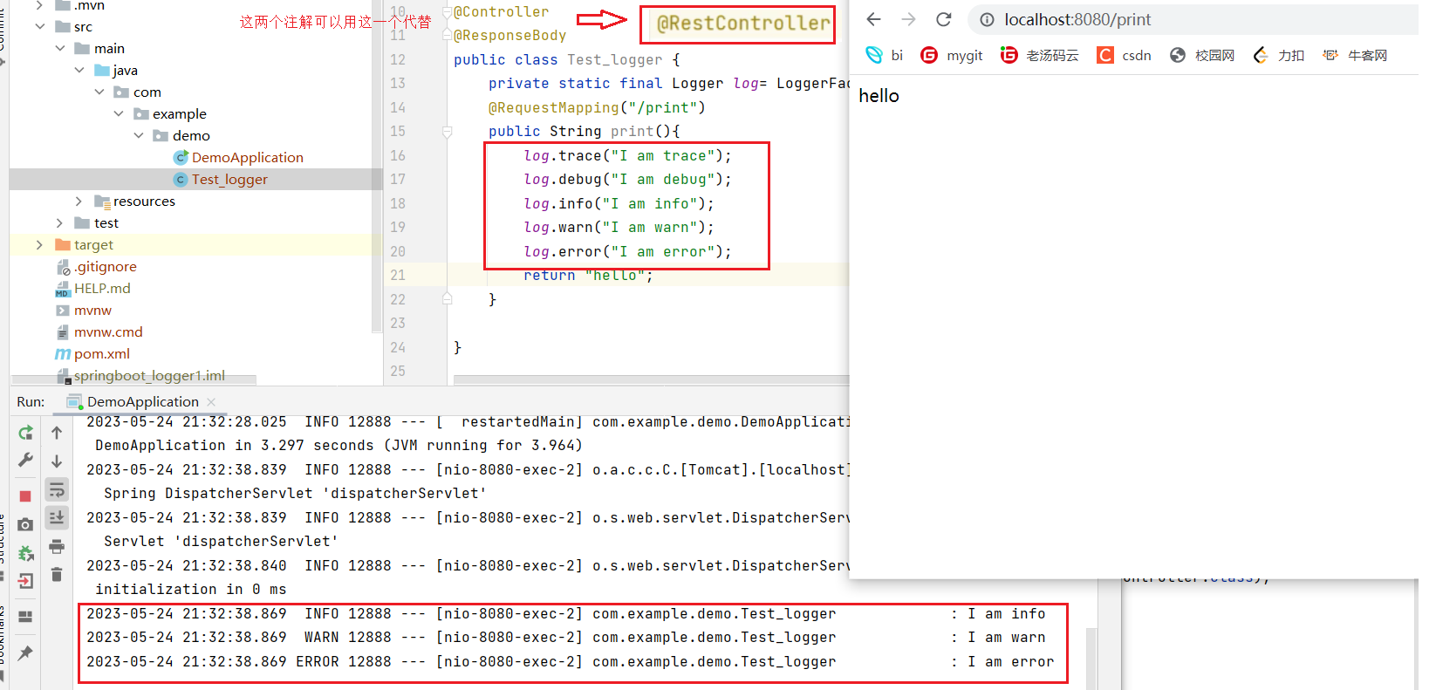
Task: Click the attach debugger bug icon
Action: pos(25,553)
